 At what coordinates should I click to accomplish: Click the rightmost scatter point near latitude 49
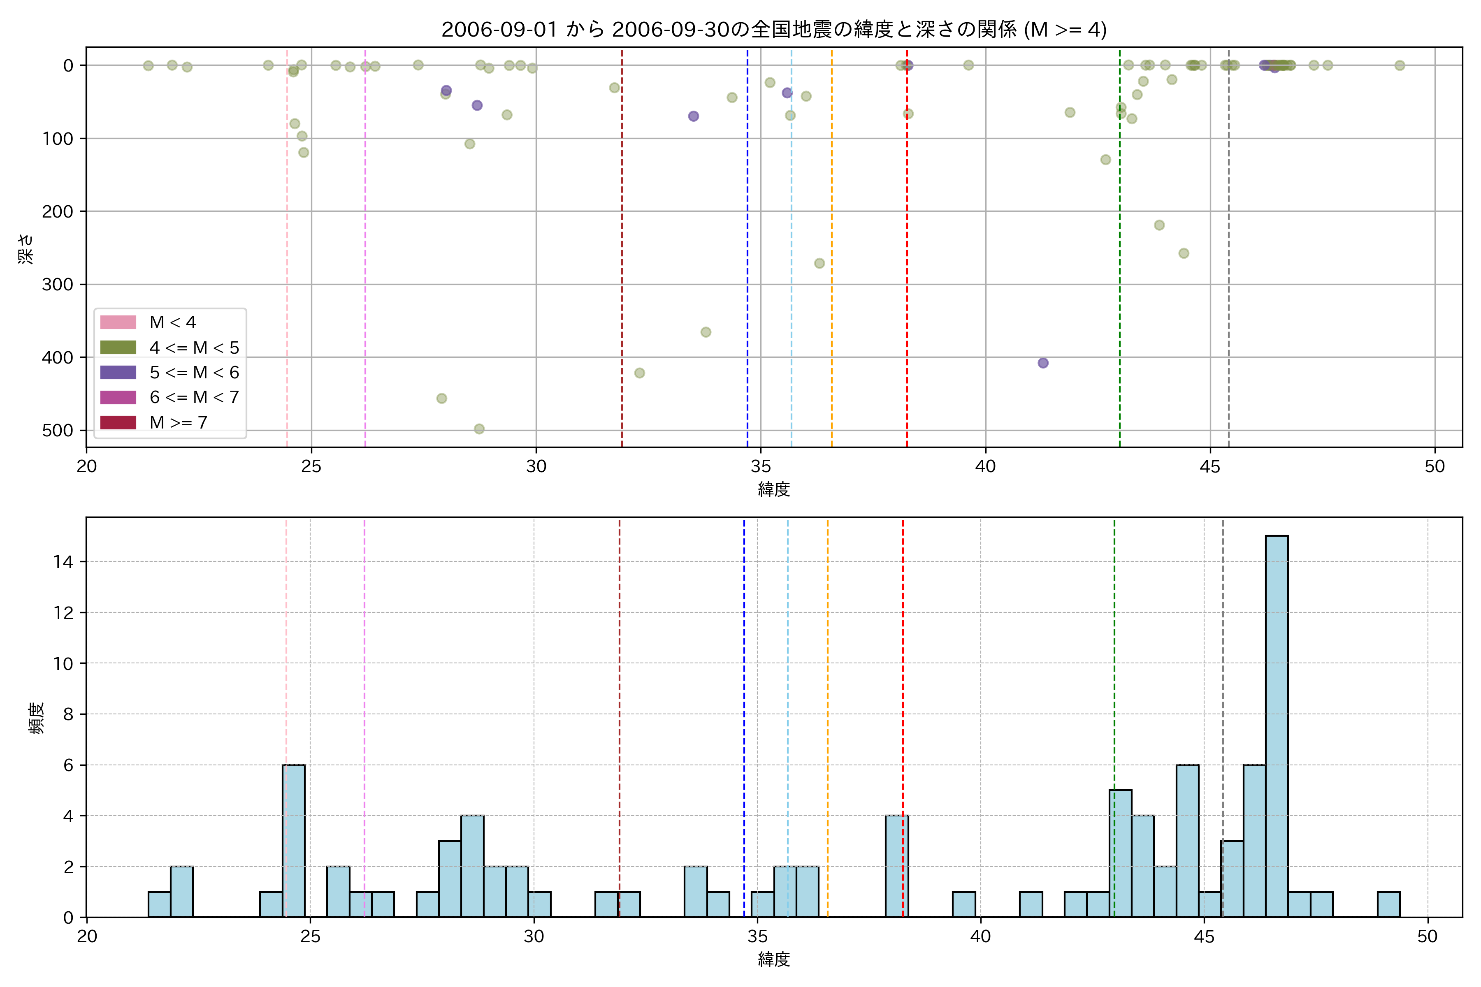click(1400, 65)
